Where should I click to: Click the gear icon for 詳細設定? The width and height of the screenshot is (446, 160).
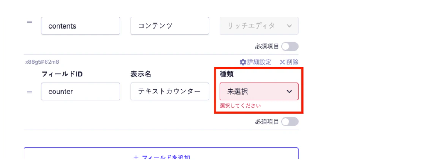click(243, 62)
